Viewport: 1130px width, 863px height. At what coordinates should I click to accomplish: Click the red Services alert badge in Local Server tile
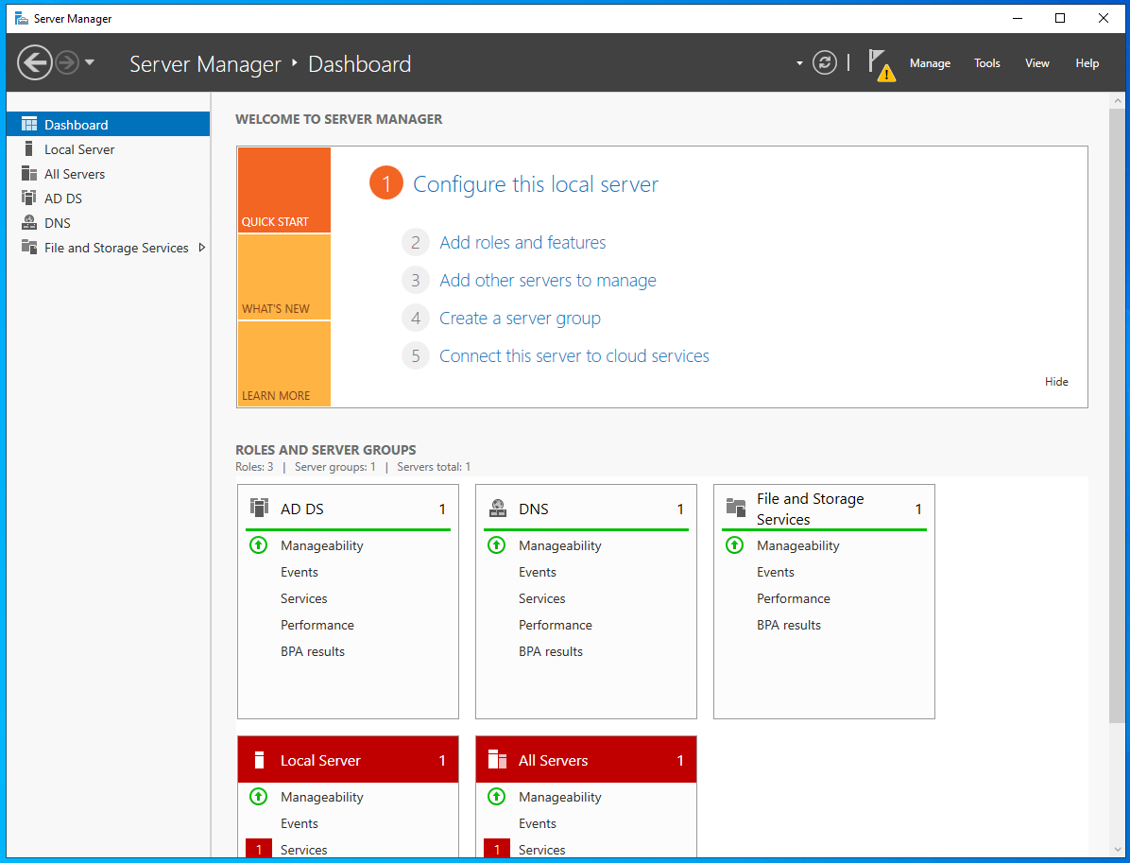[x=259, y=850]
